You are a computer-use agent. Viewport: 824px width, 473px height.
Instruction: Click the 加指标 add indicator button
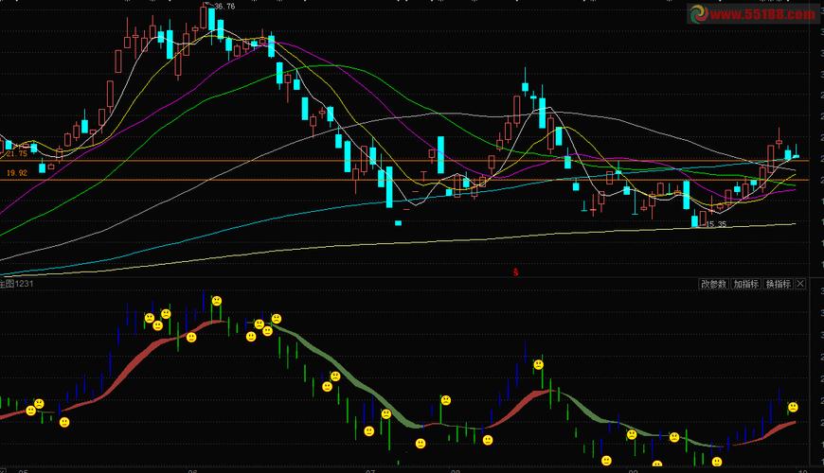746,284
